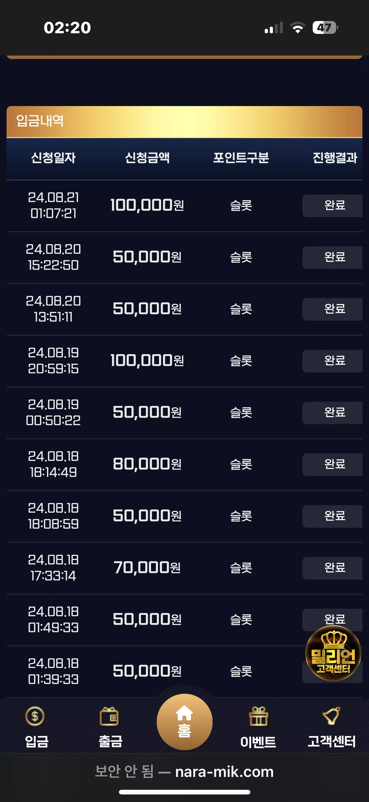Tap the home indicator bar at bottom
The width and height of the screenshot is (369, 802).
point(184,792)
